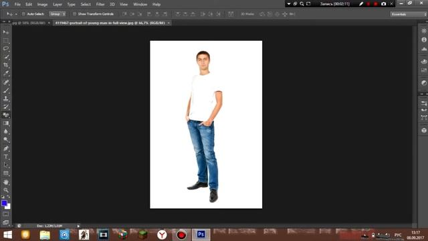Select the Horizontal Type tool
The image size is (428, 241).
[6, 157]
